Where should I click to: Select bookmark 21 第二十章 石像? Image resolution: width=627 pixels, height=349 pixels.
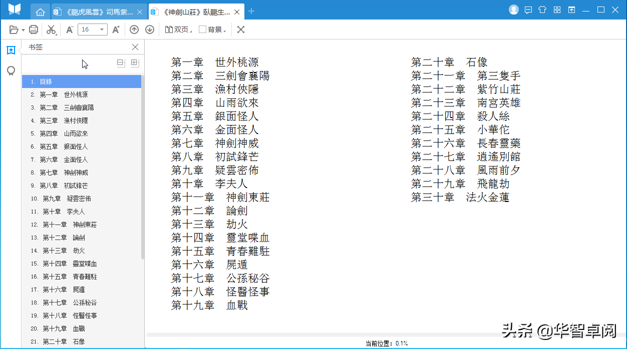click(x=82, y=341)
